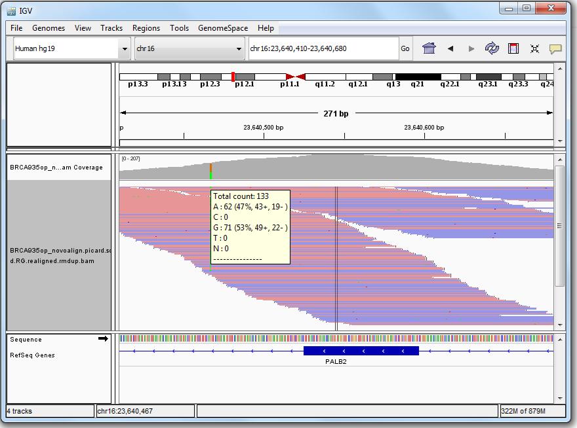Click the allele count popup tooltip

(x=250, y=227)
